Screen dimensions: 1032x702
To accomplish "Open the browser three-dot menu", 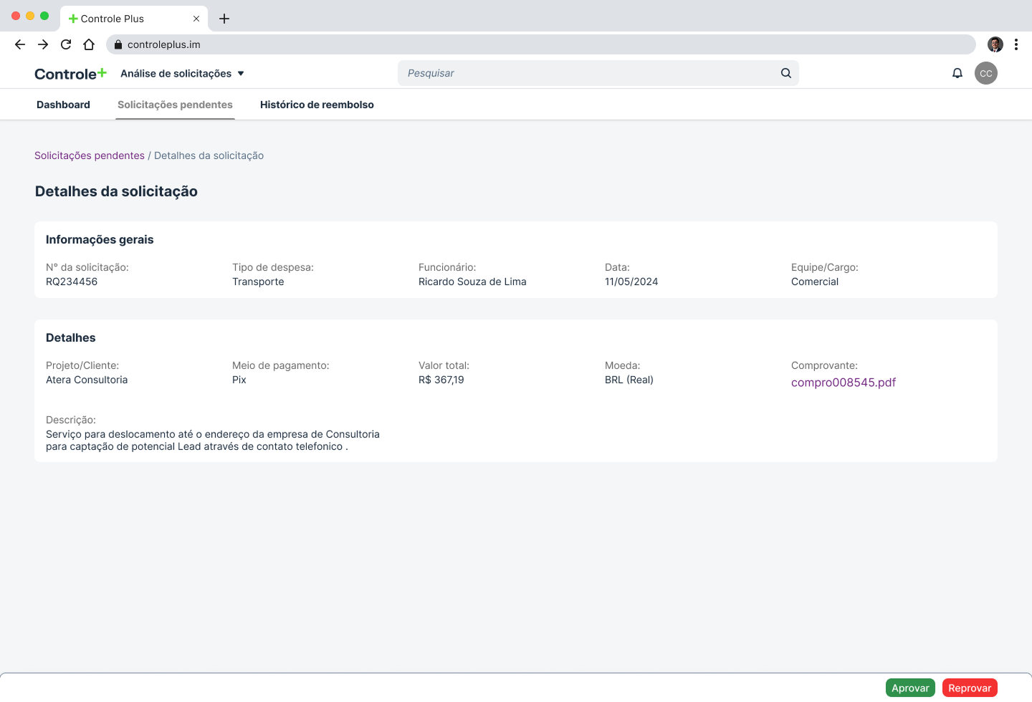I will [1016, 44].
